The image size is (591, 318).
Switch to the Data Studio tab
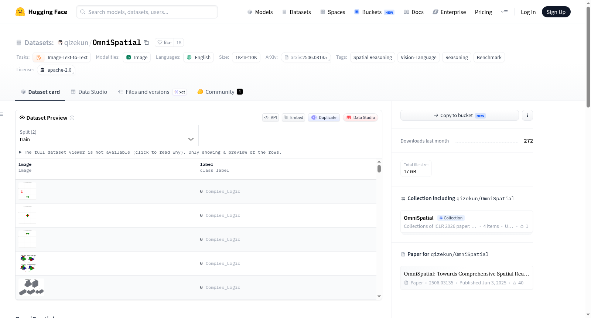pyautogui.click(x=89, y=92)
